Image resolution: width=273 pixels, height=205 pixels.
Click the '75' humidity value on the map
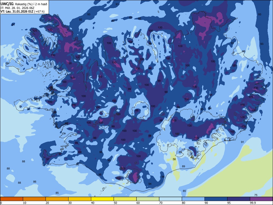256,195
